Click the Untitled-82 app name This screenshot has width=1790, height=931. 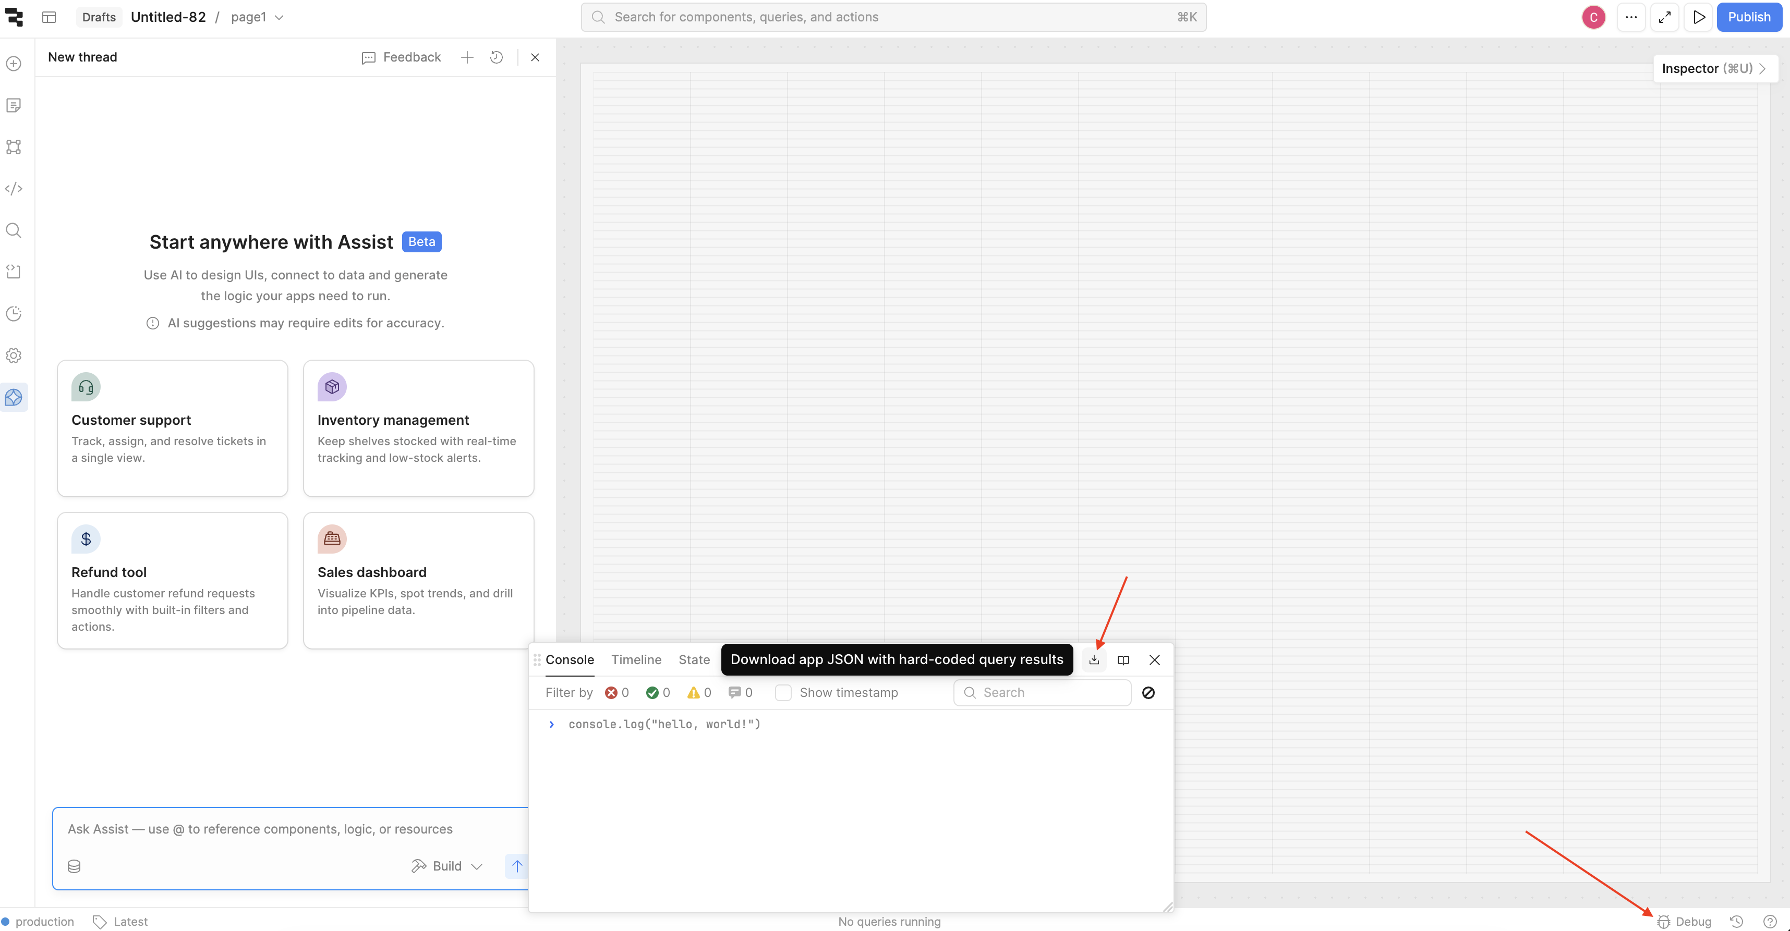[x=168, y=17]
